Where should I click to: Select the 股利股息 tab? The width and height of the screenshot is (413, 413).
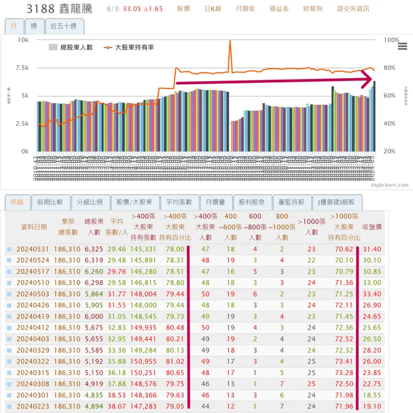click(x=252, y=202)
